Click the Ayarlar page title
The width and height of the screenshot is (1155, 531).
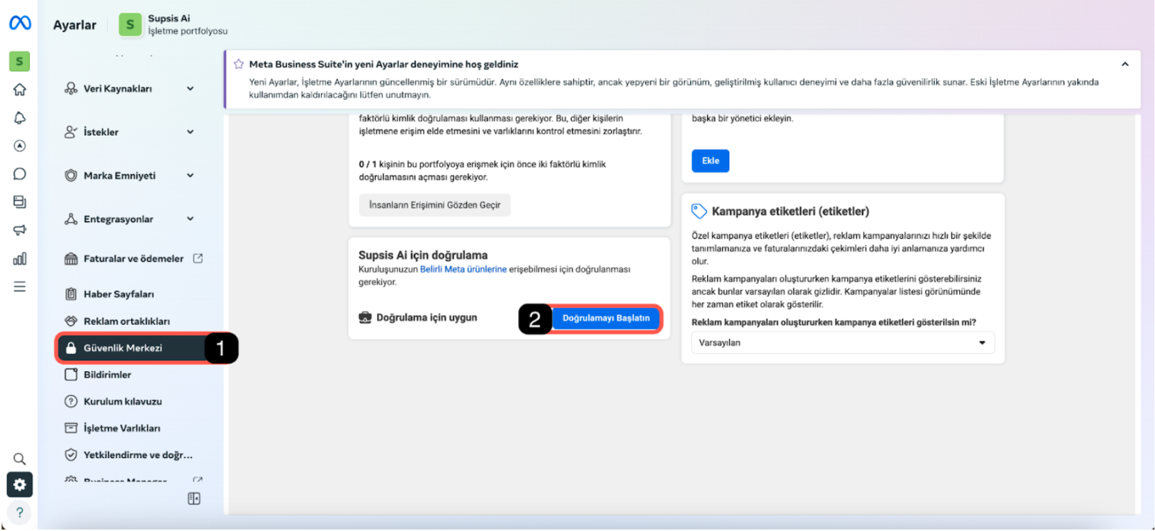(x=75, y=25)
